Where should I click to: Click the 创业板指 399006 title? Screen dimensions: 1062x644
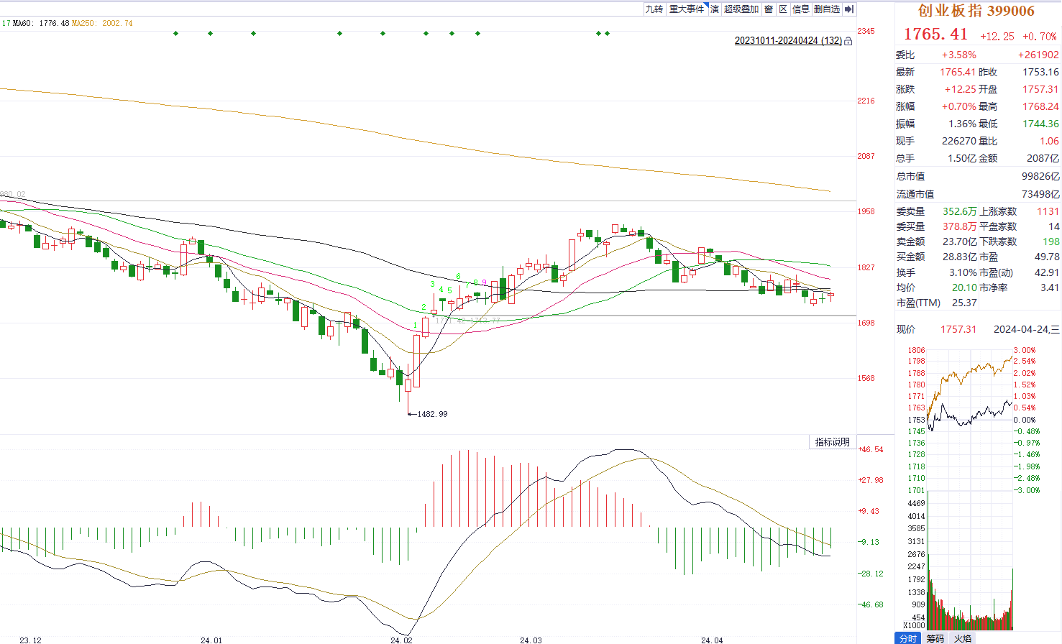(x=976, y=11)
